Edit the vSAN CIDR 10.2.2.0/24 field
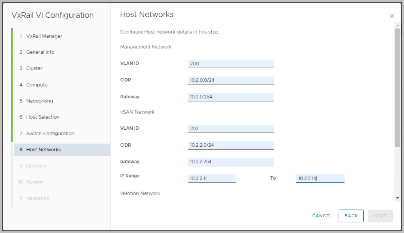The width and height of the screenshot is (404, 233). (x=231, y=145)
